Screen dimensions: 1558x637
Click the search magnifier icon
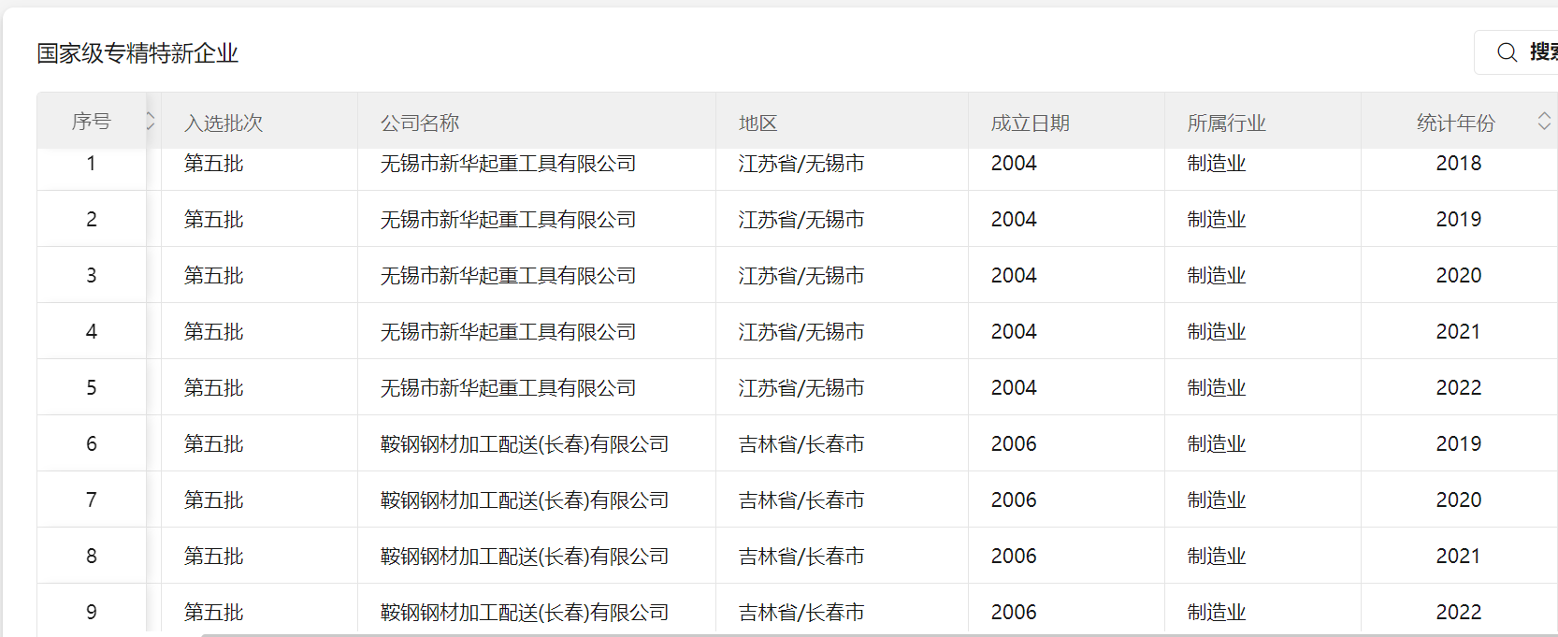(1507, 52)
